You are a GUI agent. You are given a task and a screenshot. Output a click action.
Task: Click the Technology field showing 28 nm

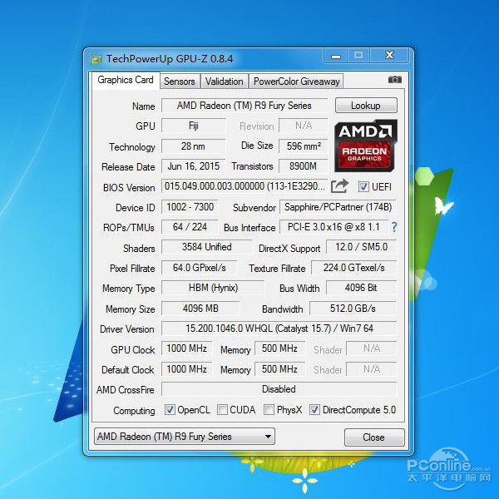[193, 146]
